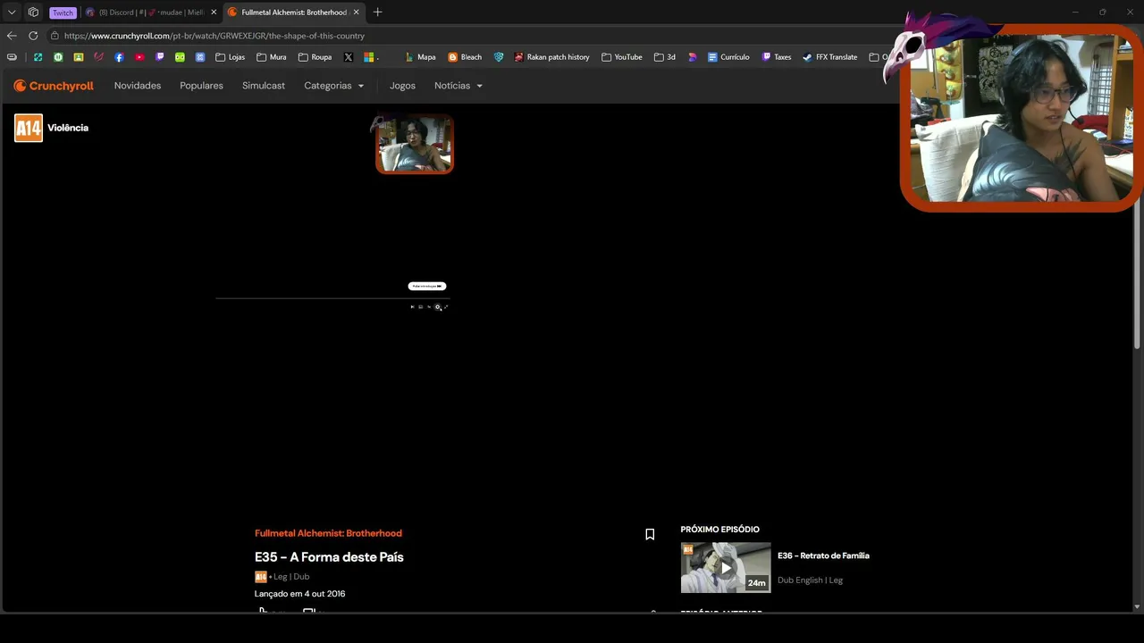Click the webcam picture-in-picture inside the player
The width and height of the screenshot is (1144, 643).
click(x=415, y=144)
